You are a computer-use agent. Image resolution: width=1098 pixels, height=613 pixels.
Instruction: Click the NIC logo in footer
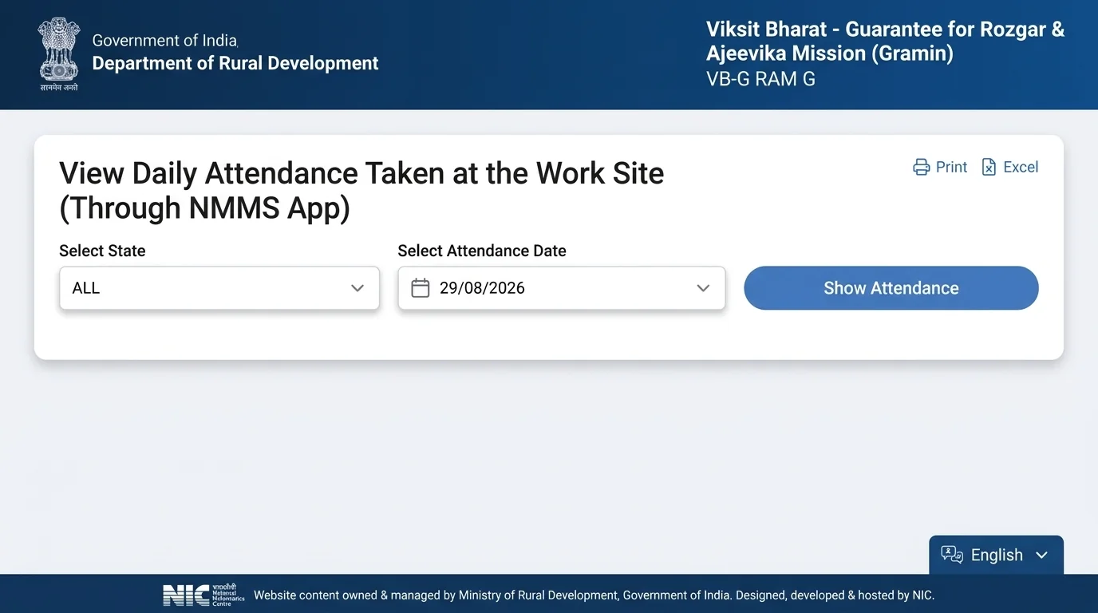pyautogui.click(x=203, y=595)
